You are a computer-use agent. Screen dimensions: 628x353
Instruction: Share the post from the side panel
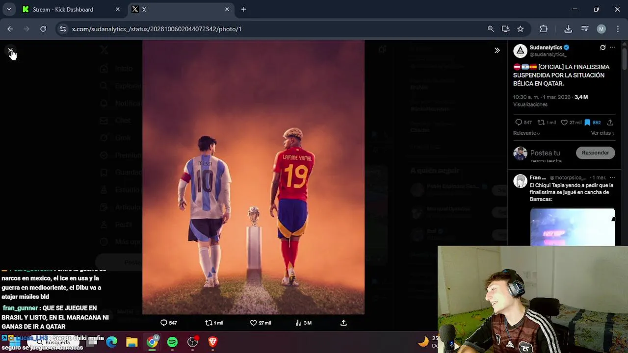[x=610, y=123]
